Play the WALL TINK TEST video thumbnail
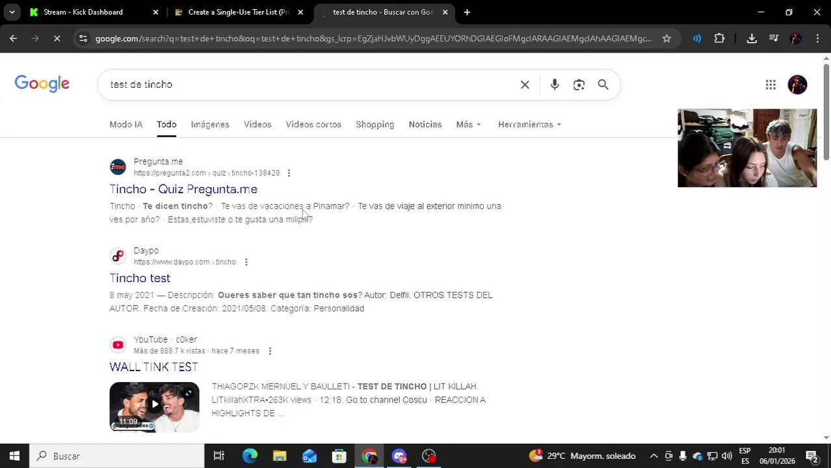The width and height of the screenshot is (831, 468). (x=154, y=407)
